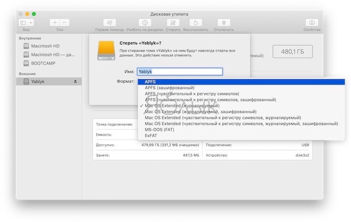Click the disk3s2 device value
The height and width of the screenshot is (222, 351).
coord(302,155)
